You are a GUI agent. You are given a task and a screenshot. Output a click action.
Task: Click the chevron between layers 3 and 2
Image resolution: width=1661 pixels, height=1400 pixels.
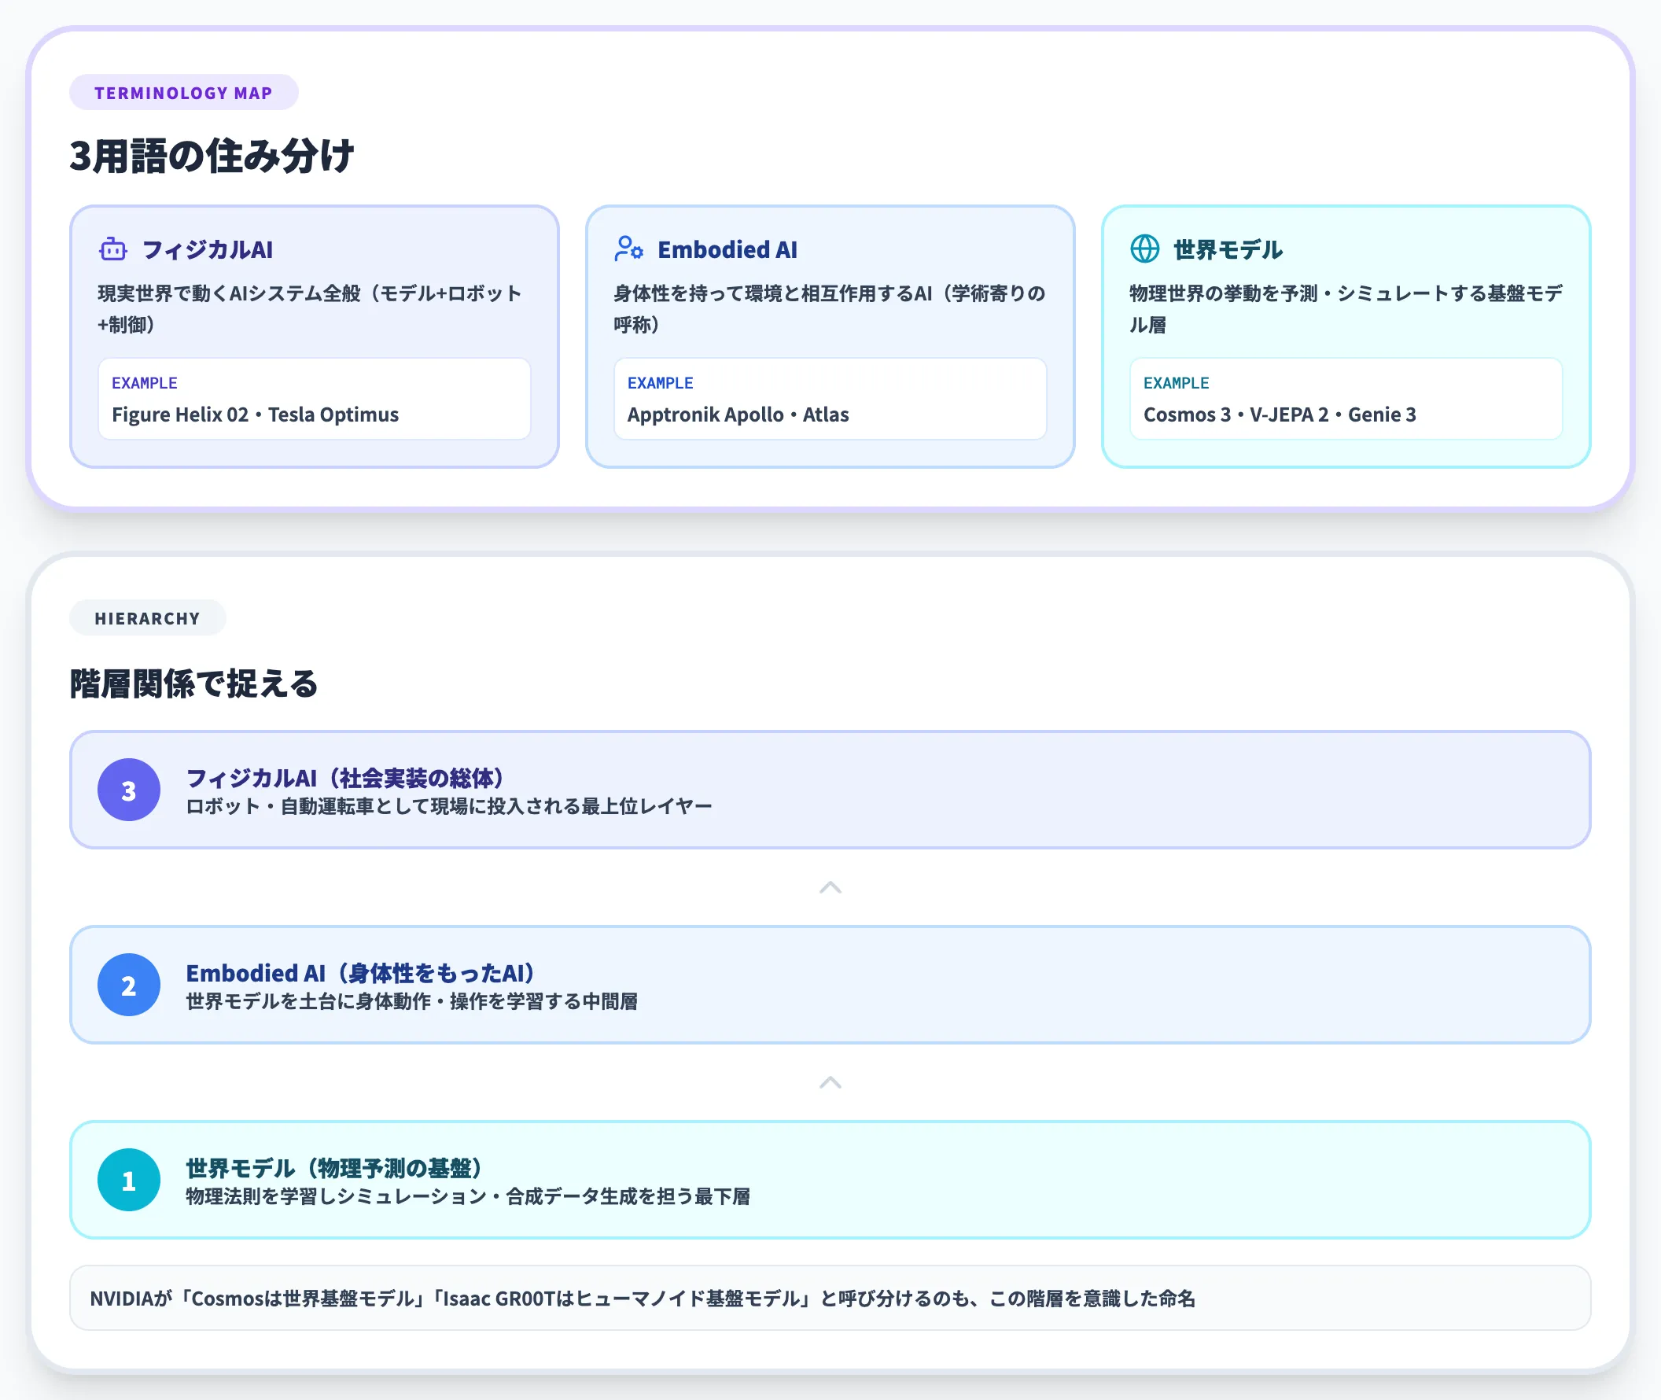coord(830,887)
